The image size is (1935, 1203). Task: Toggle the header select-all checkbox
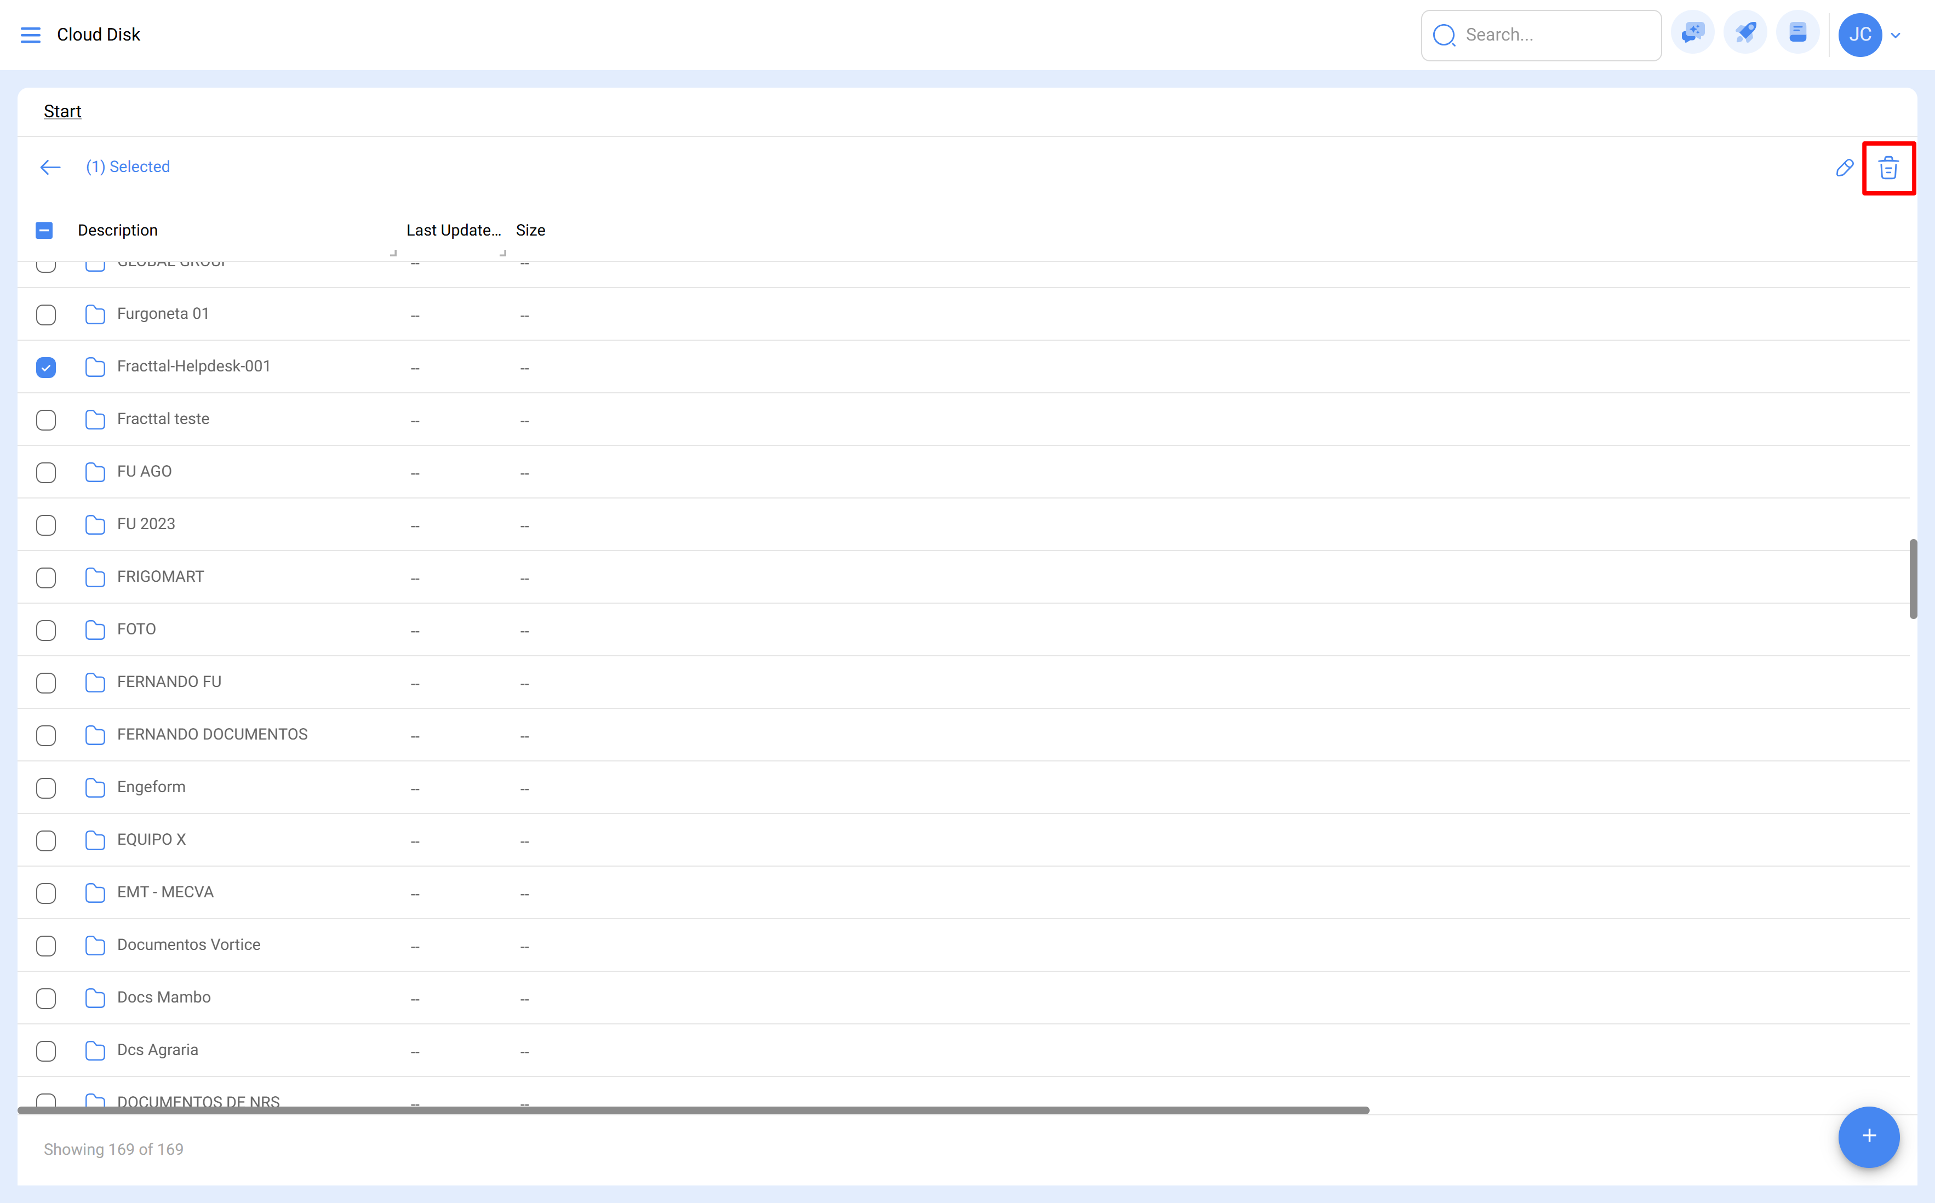44,231
